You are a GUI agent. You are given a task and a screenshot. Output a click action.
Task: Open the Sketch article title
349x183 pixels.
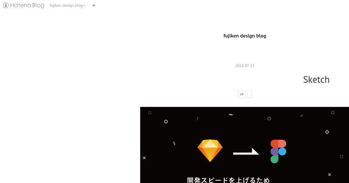click(x=316, y=80)
